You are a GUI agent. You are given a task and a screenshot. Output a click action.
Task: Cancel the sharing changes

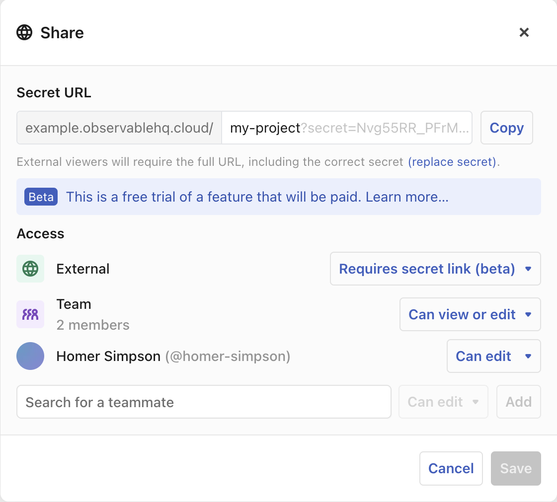pos(451,468)
